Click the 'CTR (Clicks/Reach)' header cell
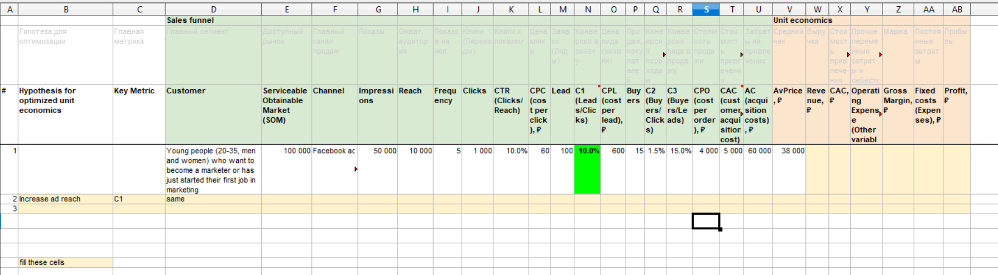Viewport: 998px width, 275px height. (x=511, y=114)
